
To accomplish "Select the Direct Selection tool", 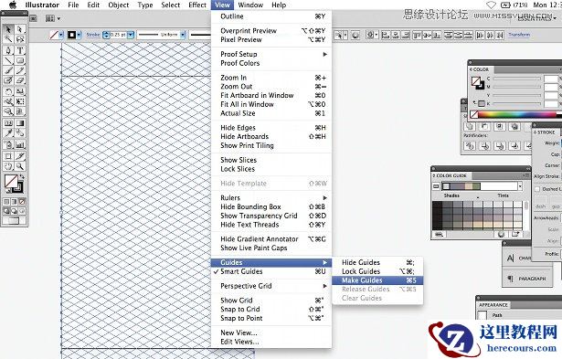I will [x=20, y=29].
